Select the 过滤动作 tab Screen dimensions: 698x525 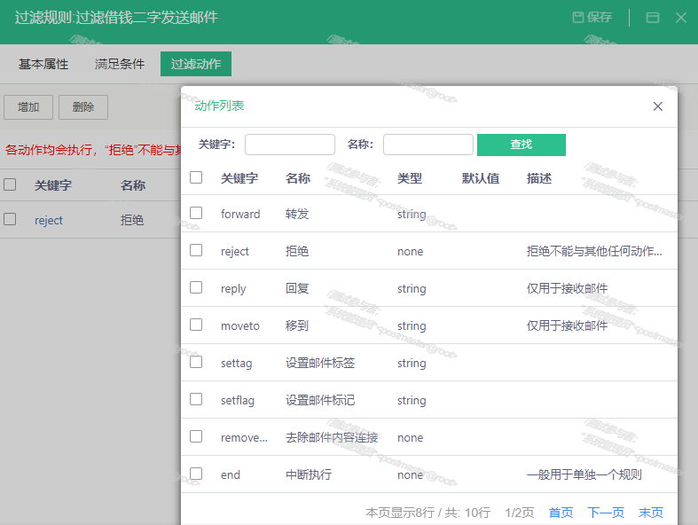[x=196, y=64]
